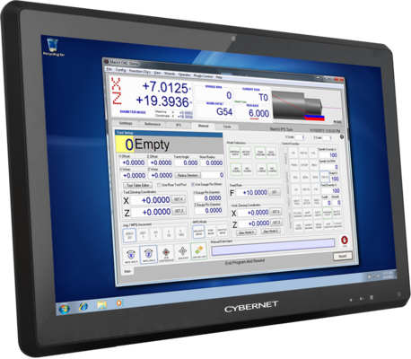Toggle the Jog On/Off arrows icon
This screenshot has width=411, height=359.
tap(199, 251)
